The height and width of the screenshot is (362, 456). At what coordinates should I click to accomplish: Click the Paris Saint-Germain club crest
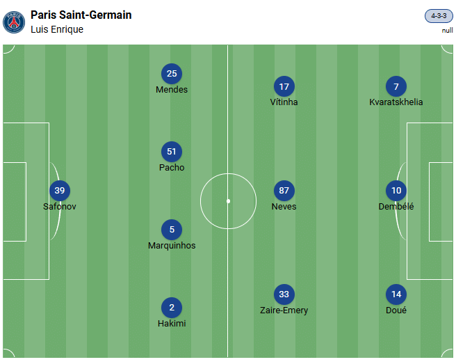click(x=14, y=22)
